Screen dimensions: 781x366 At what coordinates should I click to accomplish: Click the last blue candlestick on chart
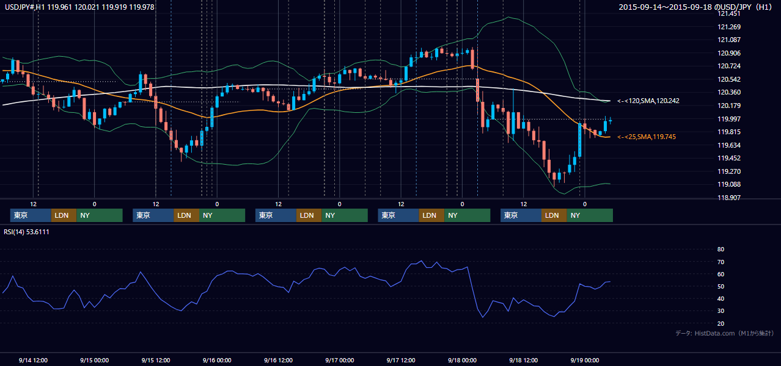[x=610, y=120]
